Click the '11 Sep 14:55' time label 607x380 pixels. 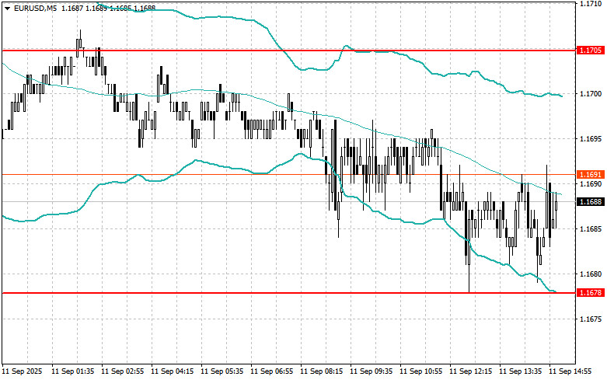tap(570, 371)
